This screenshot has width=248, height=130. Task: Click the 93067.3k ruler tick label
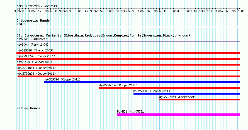coord(222,11)
